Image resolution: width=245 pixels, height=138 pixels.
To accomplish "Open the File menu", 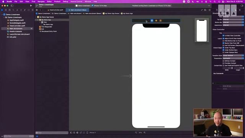I will tap(16, 2).
